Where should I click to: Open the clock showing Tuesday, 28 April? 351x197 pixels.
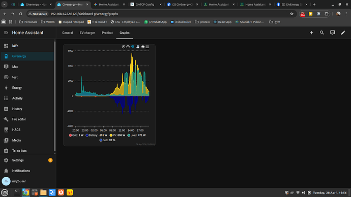point(330,192)
